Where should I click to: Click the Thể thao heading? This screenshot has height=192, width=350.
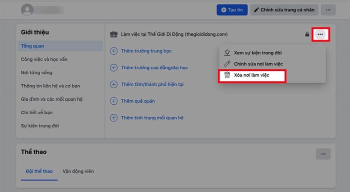(x=33, y=152)
